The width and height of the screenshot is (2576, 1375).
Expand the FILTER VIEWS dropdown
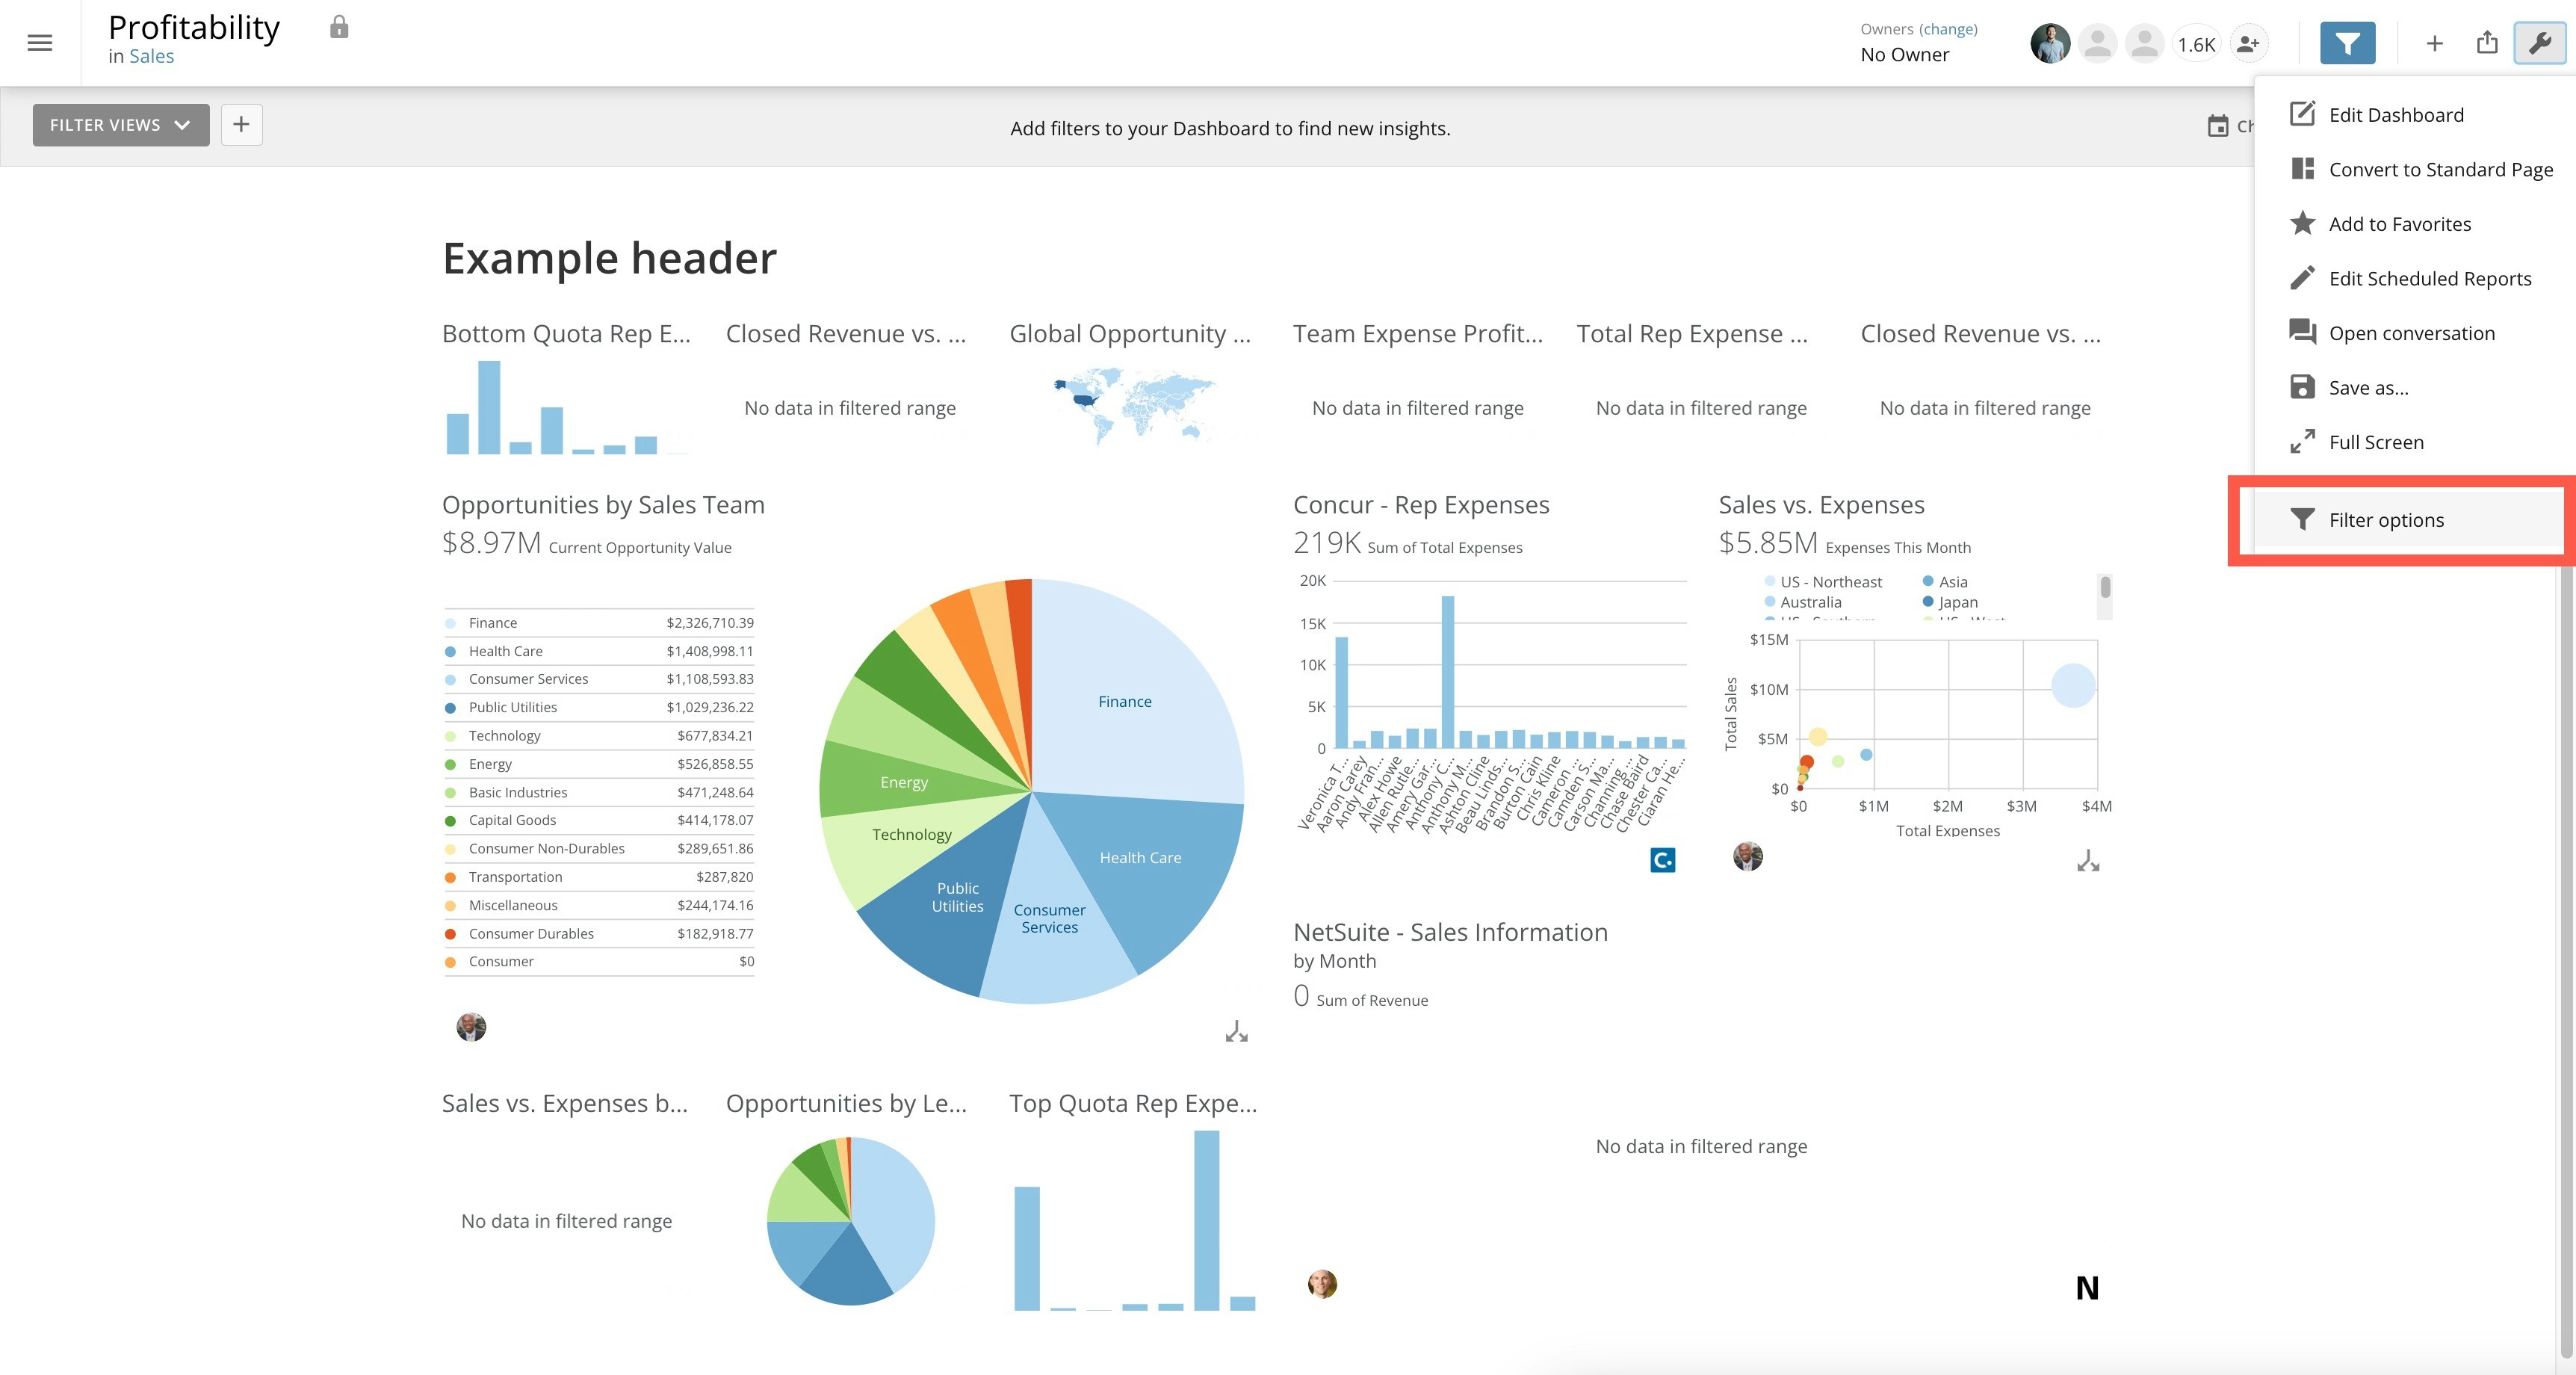[x=120, y=125]
